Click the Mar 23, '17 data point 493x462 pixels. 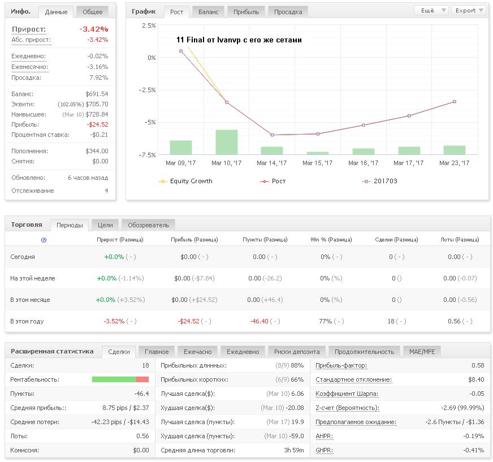(x=455, y=102)
